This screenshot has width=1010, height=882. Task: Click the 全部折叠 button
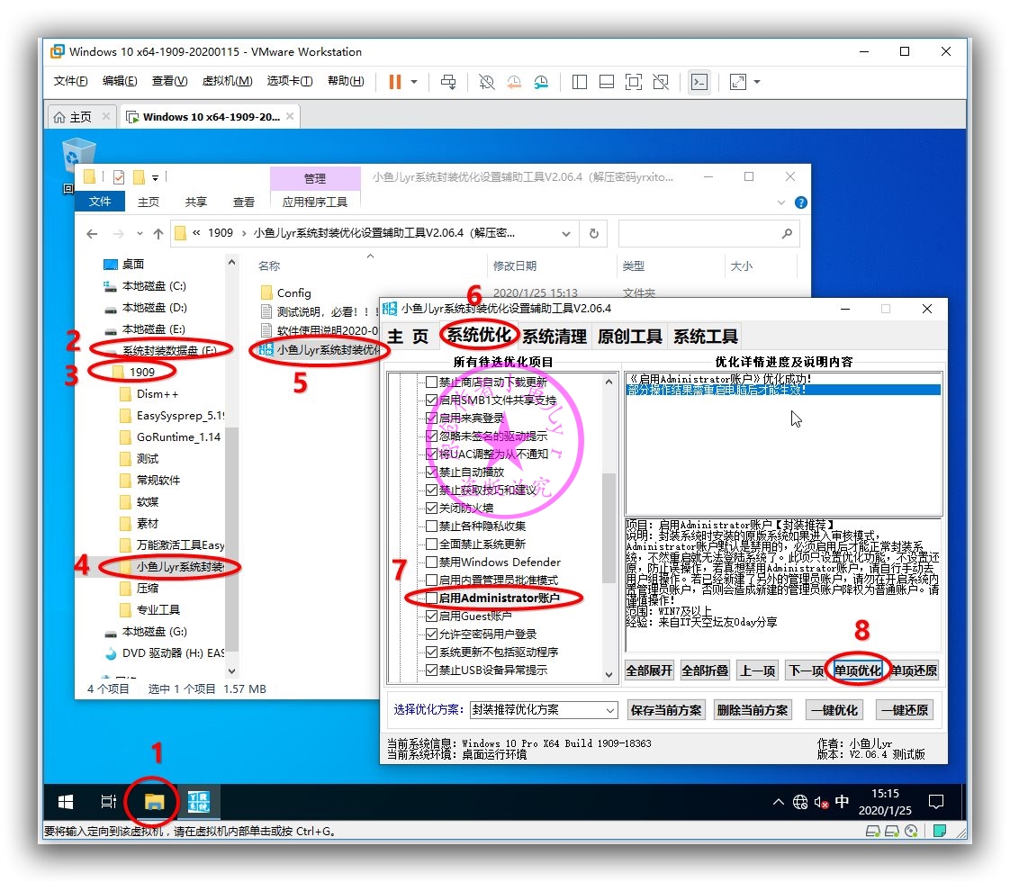pyautogui.click(x=706, y=670)
